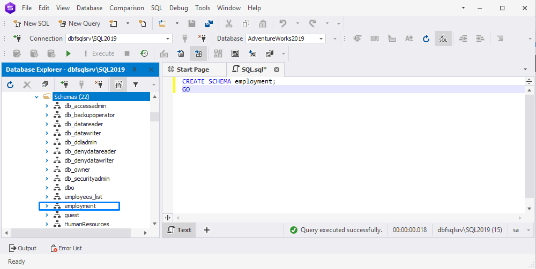Click the Undo arrow icon
This screenshot has width=536, height=269.
pos(282,24)
